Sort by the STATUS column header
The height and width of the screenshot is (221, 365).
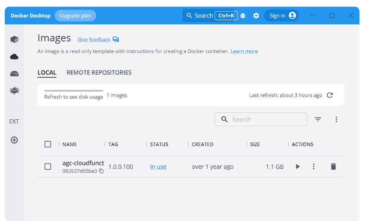pos(159,144)
